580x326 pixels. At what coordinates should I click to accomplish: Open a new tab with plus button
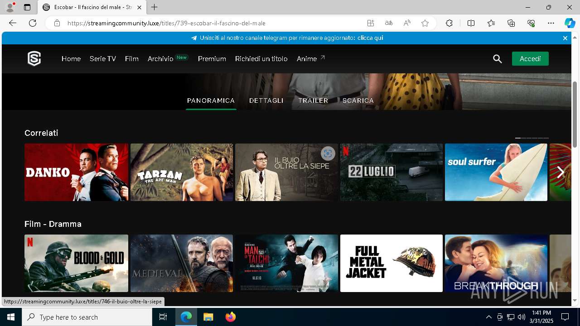[155, 7]
